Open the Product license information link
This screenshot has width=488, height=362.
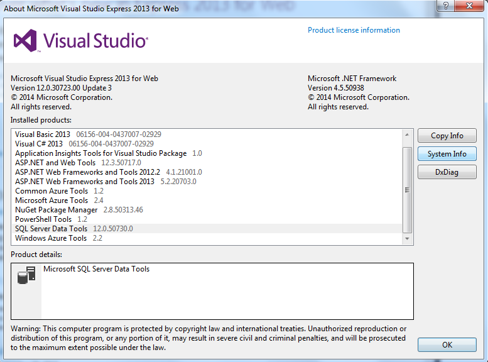[x=354, y=30]
